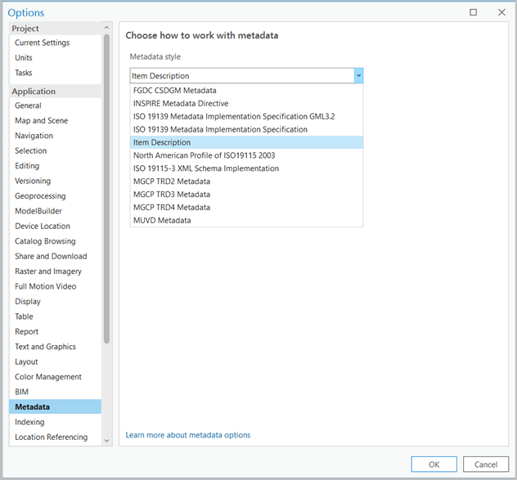Switch to Location Referencing options
The height and width of the screenshot is (480, 517).
pyautogui.click(x=51, y=437)
